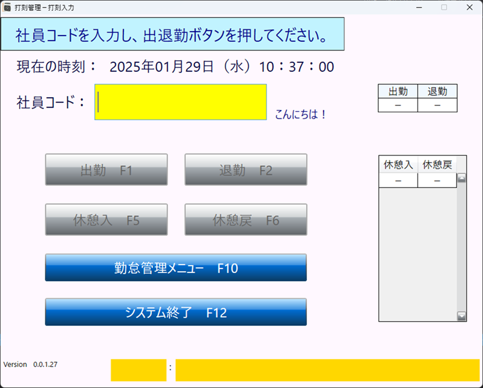
Task: Click the current date time display
Action: point(222,67)
